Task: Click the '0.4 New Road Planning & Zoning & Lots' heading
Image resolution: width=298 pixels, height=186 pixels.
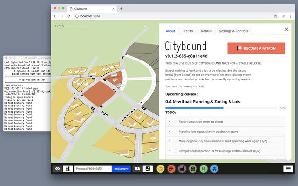Action: coord(203,102)
